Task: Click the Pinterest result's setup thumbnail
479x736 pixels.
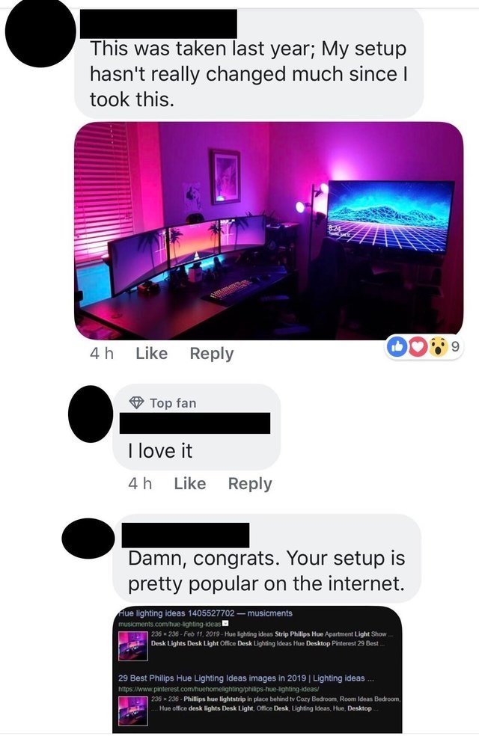Action: (133, 711)
